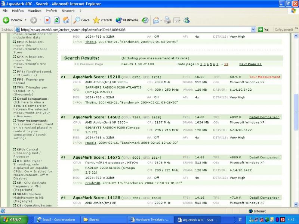Click the IT language indicator

240,220
